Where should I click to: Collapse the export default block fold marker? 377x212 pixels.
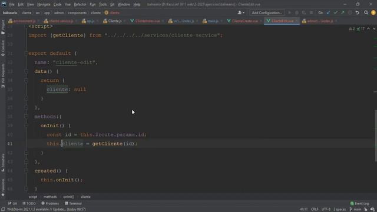[26, 54]
